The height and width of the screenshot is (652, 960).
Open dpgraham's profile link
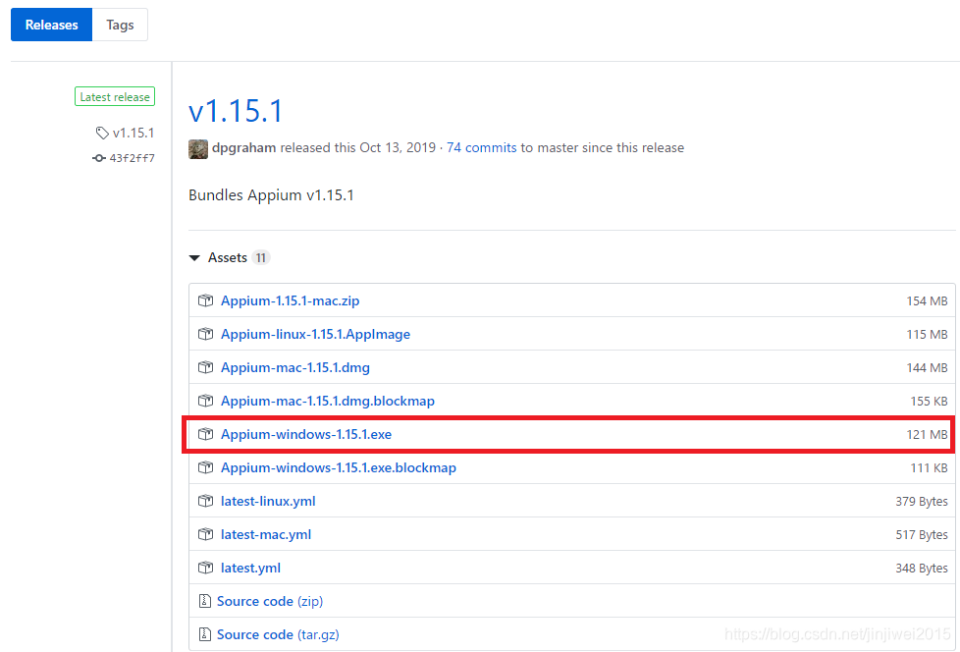coord(243,147)
